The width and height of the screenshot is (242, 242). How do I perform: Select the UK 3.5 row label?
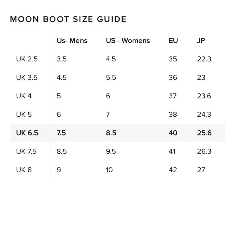[27, 78]
